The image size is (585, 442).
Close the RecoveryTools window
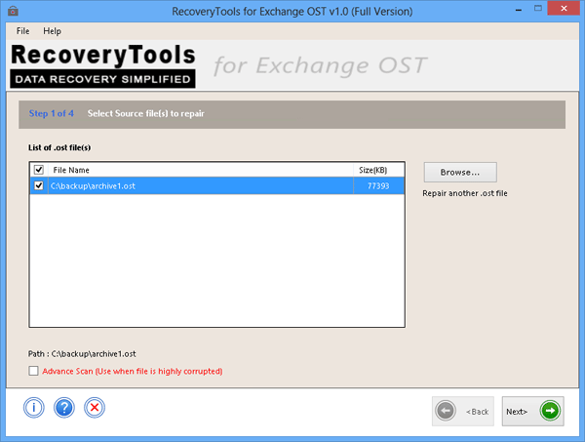tap(564, 8)
